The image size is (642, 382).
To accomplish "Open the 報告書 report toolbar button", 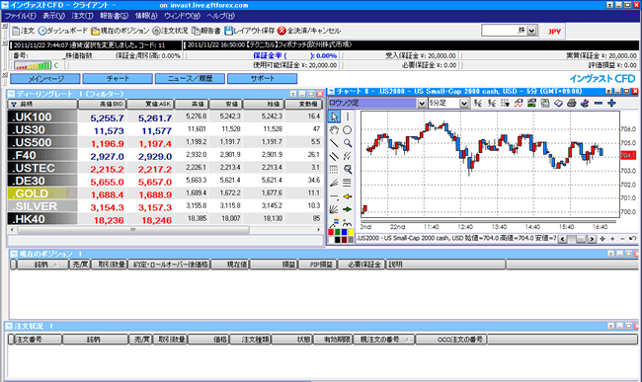I will 206,31.
